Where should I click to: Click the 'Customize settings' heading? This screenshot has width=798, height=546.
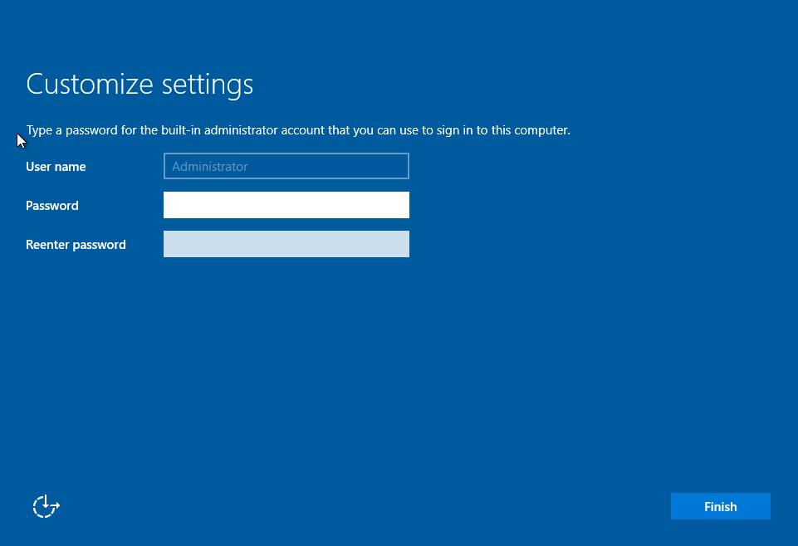140,85
